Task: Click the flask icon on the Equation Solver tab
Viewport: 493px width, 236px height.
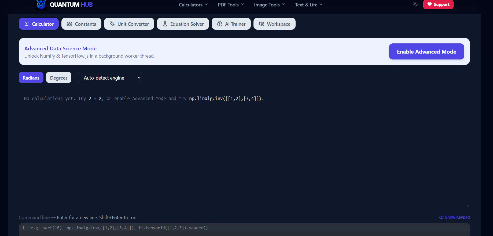Action: [165, 24]
